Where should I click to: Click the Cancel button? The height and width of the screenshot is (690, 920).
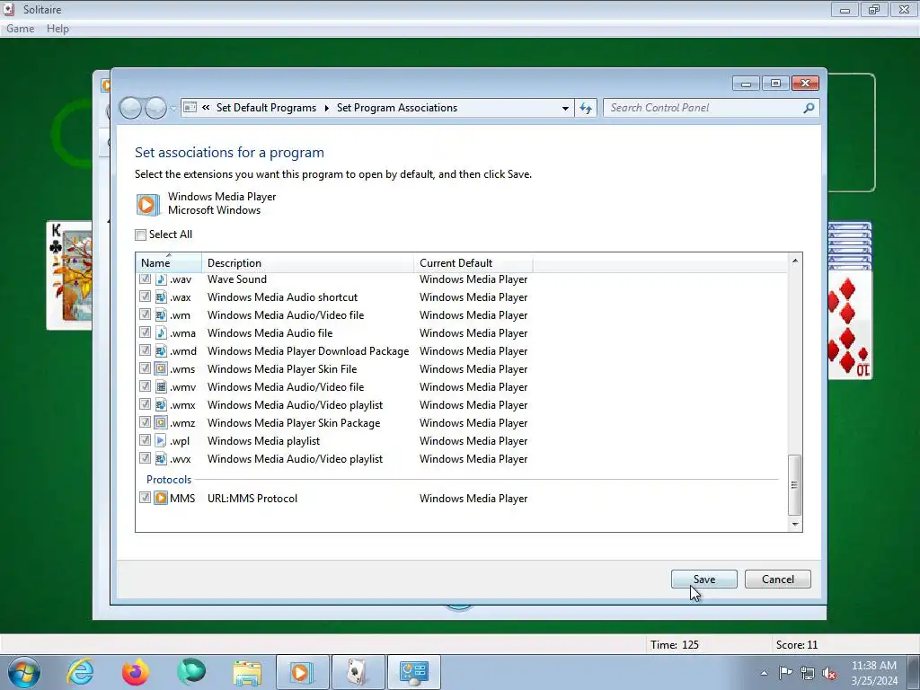coord(777,579)
